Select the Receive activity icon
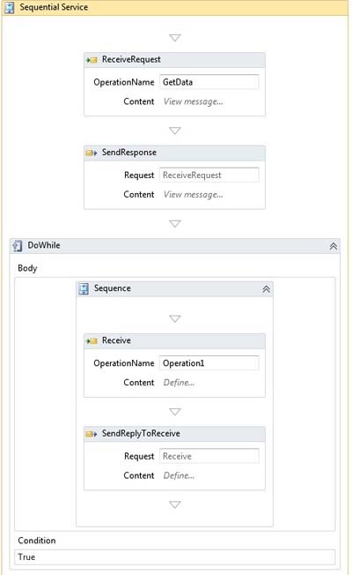Image resolution: width=352 pixels, height=575 pixels. coord(92,341)
